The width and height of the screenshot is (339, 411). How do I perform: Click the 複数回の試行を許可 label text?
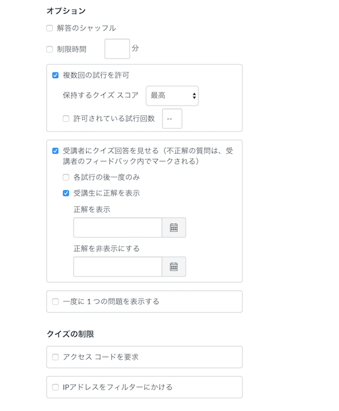[96, 75]
